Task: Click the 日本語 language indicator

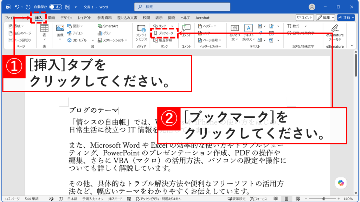Action: coord(72,199)
